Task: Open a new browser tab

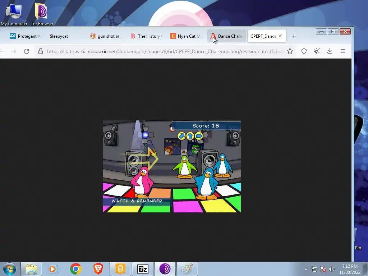Action: (x=294, y=36)
